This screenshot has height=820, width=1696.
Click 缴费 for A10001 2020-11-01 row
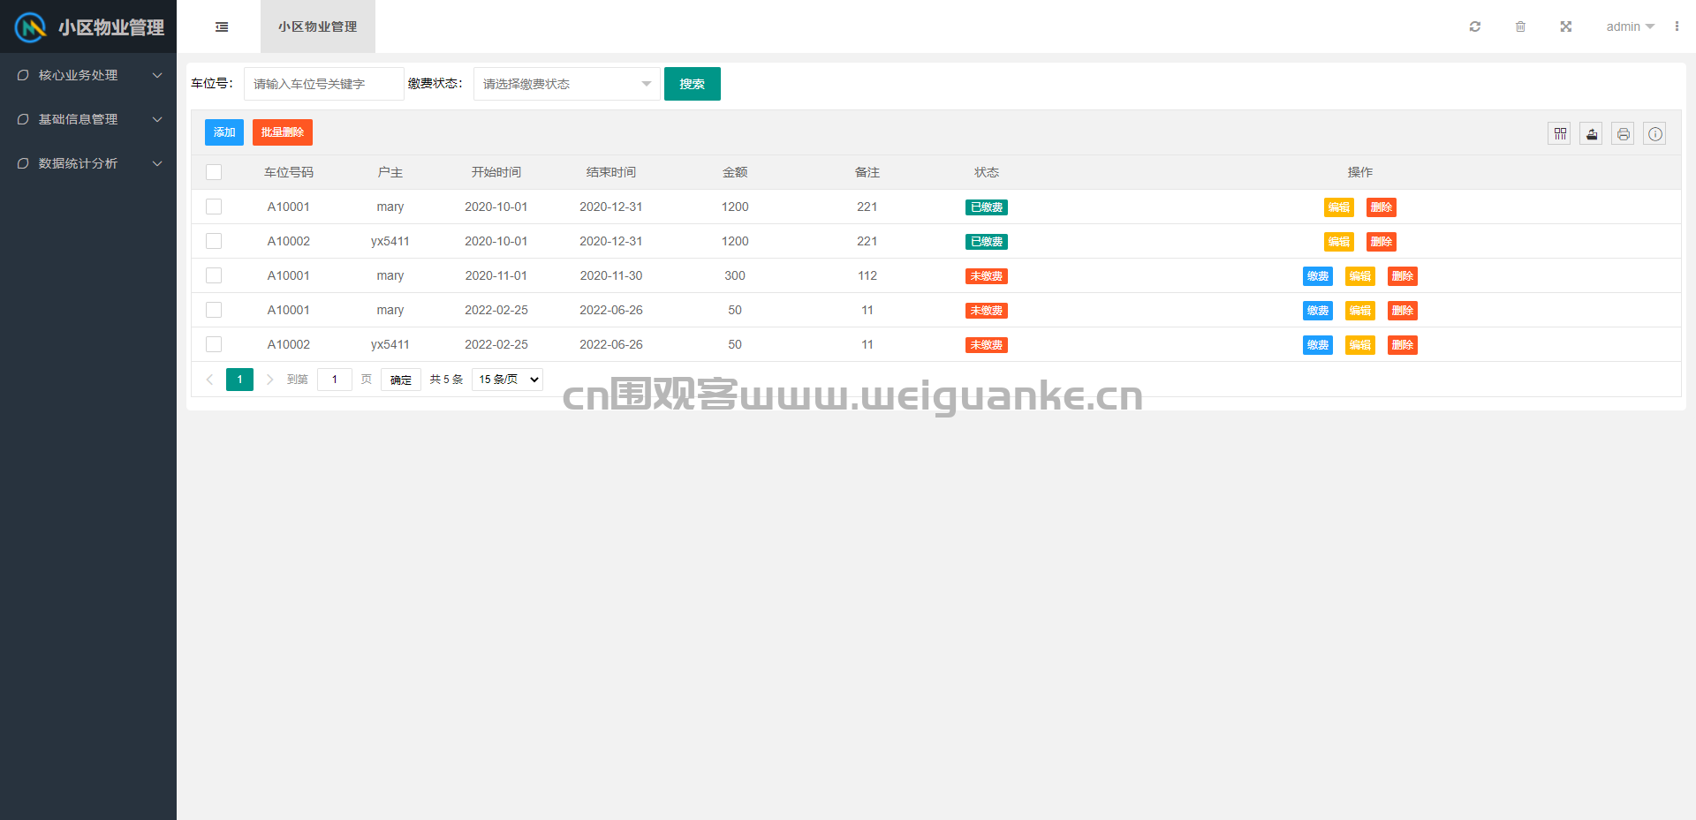(x=1318, y=276)
